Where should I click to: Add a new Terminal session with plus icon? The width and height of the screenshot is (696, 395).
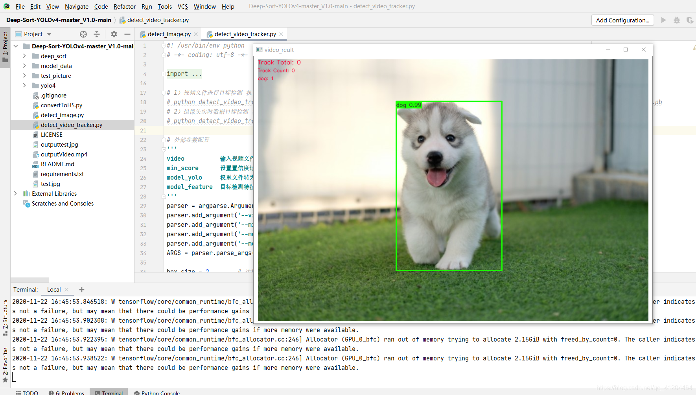(x=81, y=290)
